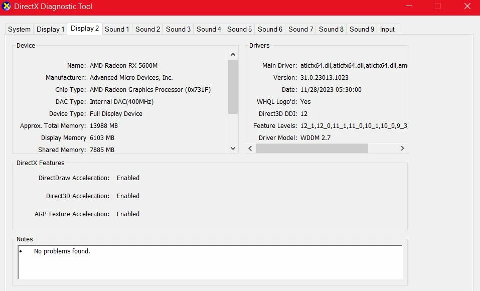Go to the Sound 3 tab
Image resolution: width=480 pixels, height=291 pixels.
[x=178, y=30]
